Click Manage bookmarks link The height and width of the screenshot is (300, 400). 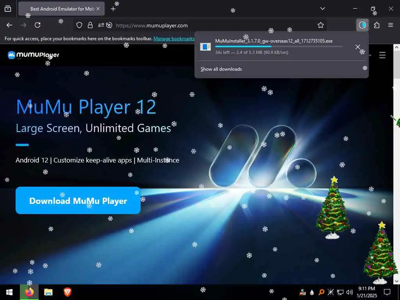tap(174, 39)
